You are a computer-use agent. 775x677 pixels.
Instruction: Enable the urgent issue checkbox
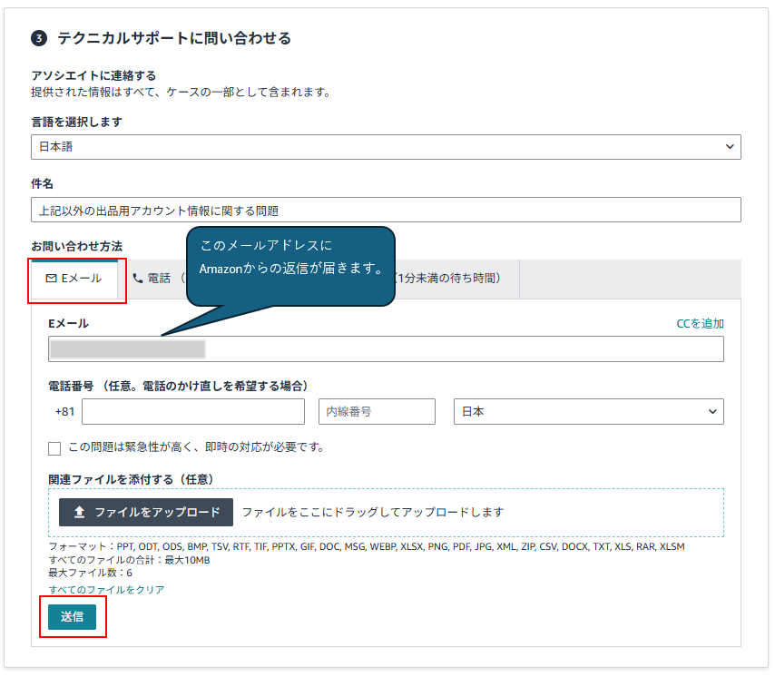54,448
